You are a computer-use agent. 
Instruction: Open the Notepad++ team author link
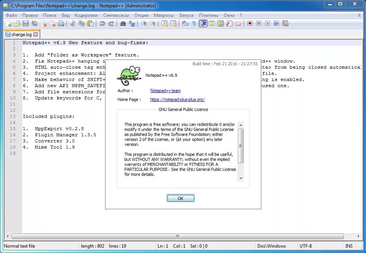click(165, 91)
